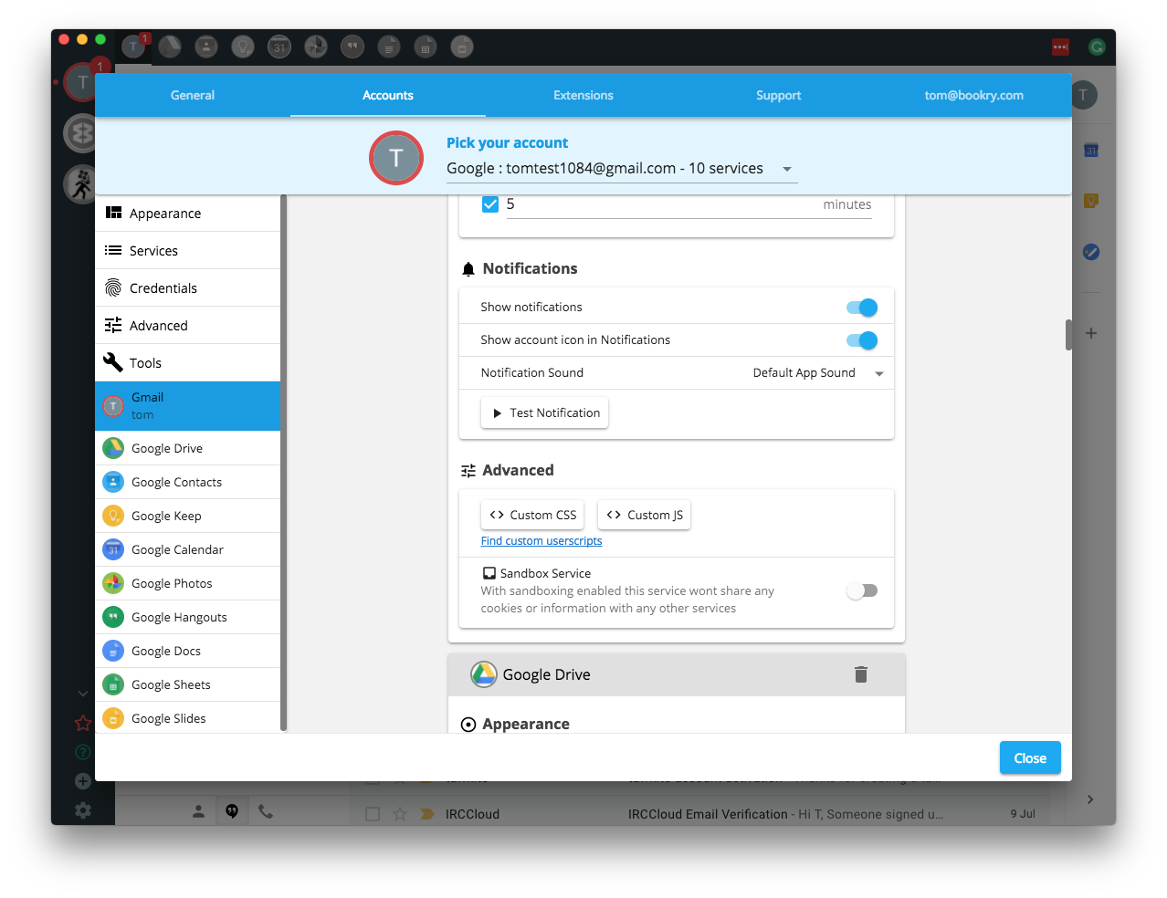Tick checkbox on IRCCloud email row
This screenshot has height=898, width=1167.
pos(373,814)
